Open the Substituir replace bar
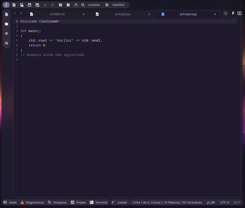This screenshot has height=208, width=245. point(115,5)
